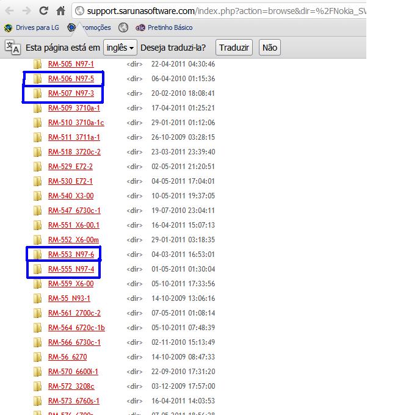Select the date 22-04-2011 04:30:46
Viewport: 417px width, 415px height.
[183, 64]
